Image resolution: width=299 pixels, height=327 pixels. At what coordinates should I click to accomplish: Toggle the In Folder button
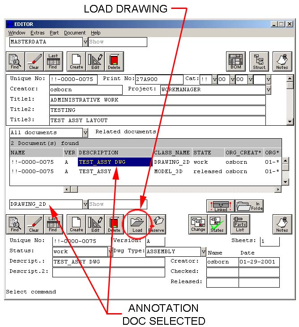coord(249,206)
